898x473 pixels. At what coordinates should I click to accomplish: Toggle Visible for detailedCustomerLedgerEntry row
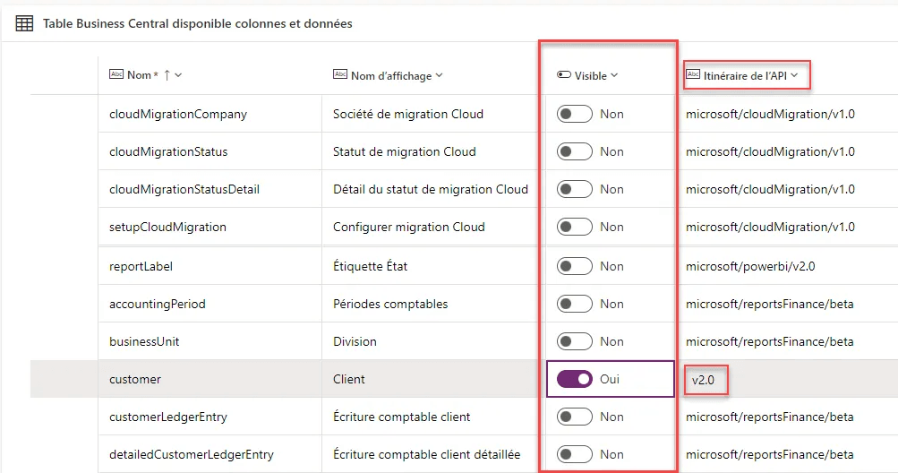575,454
